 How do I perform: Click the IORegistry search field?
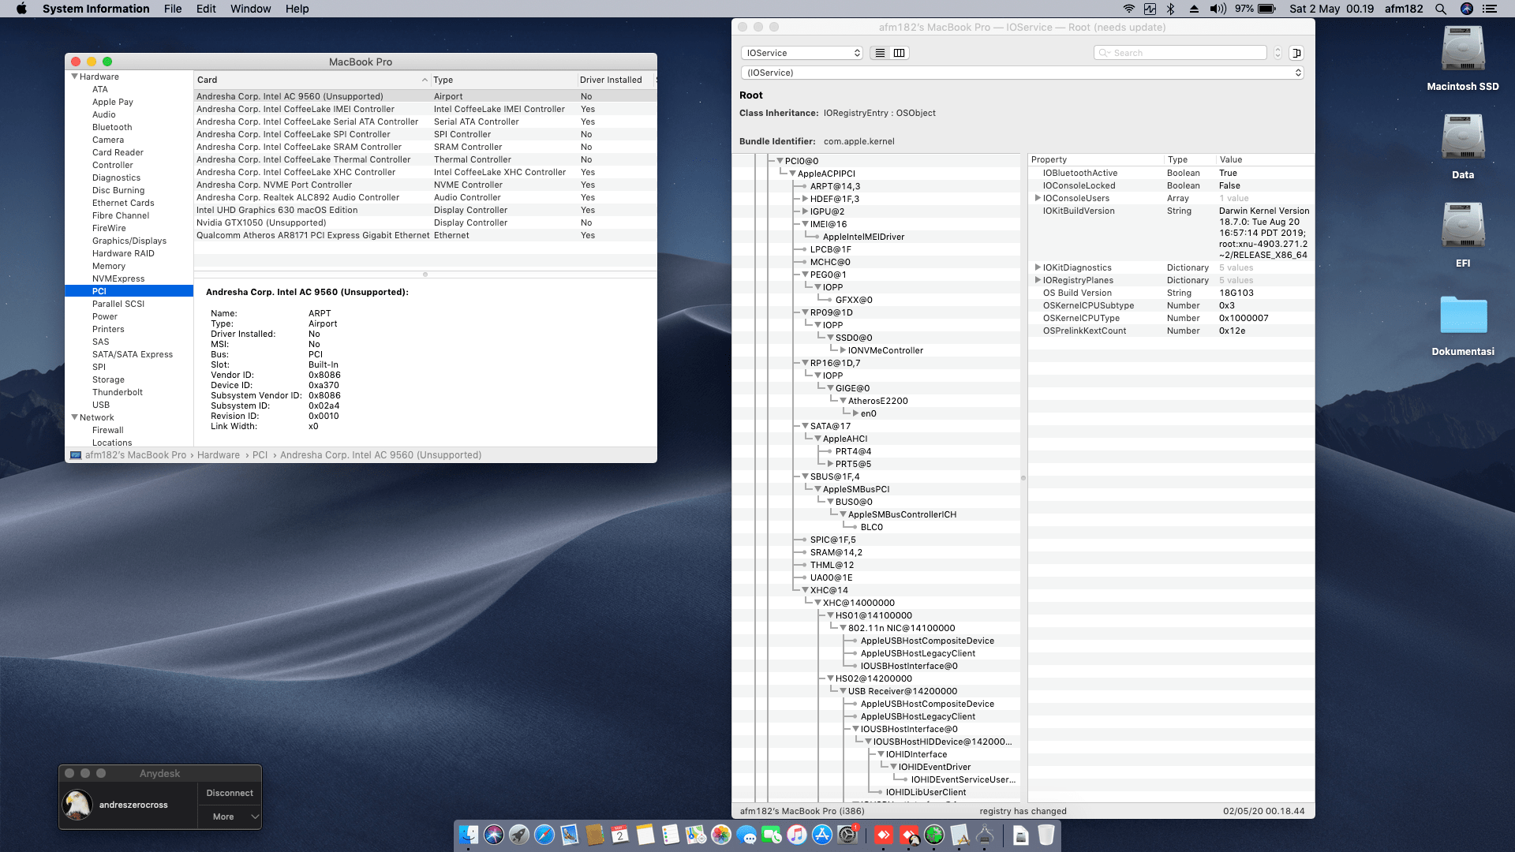pyautogui.click(x=1180, y=53)
